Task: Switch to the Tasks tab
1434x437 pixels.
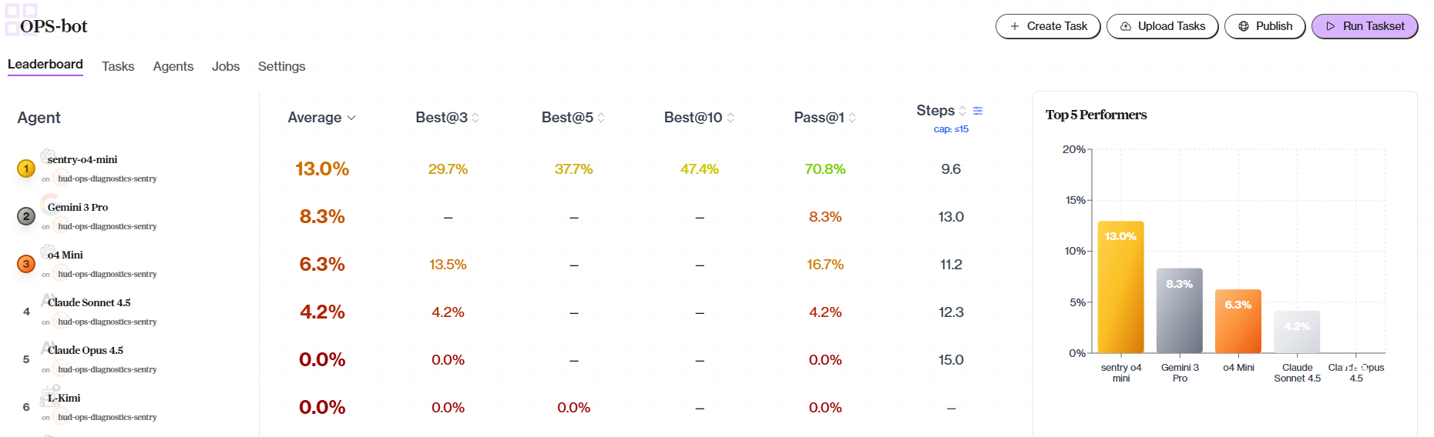Action: pyautogui.click(x=118, y=66)
